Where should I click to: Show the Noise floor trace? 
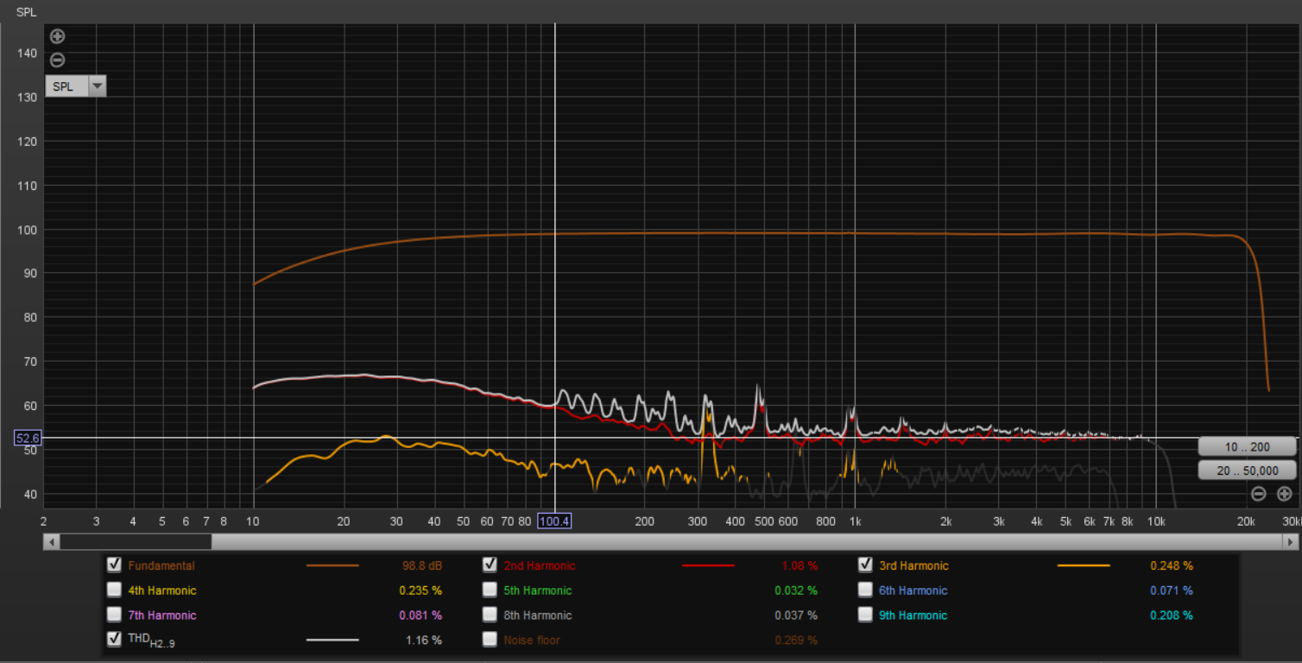pos(490,640)
